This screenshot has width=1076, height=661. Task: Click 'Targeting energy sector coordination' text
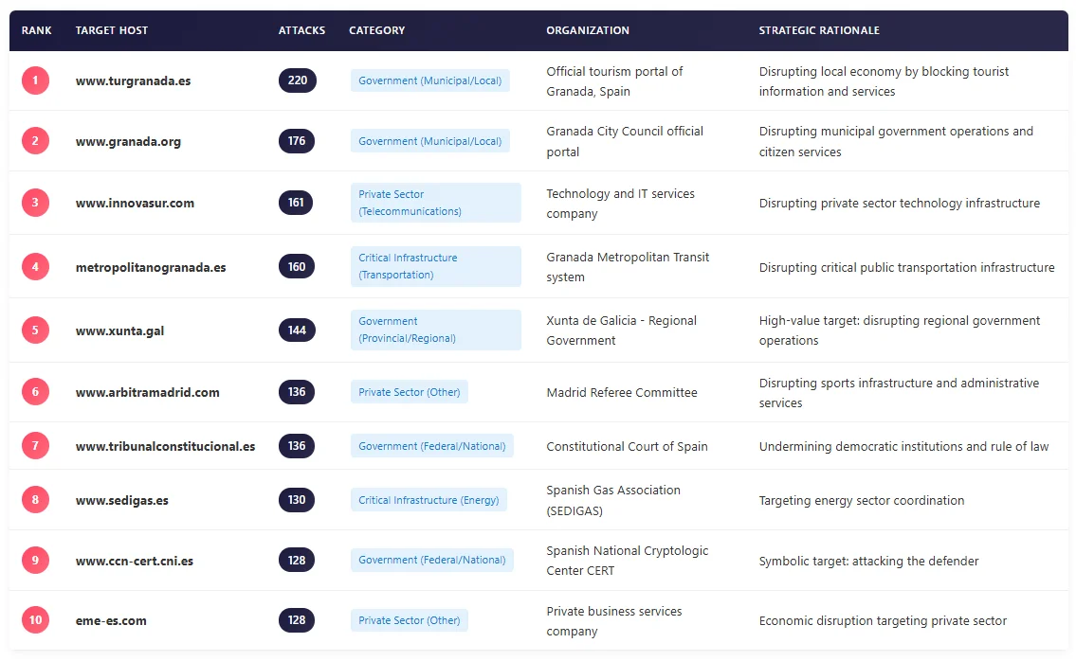(861, 501)
